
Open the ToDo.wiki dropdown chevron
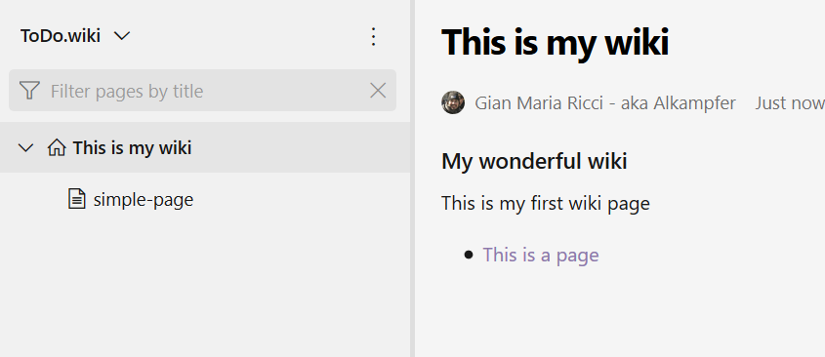click(122, 36)
